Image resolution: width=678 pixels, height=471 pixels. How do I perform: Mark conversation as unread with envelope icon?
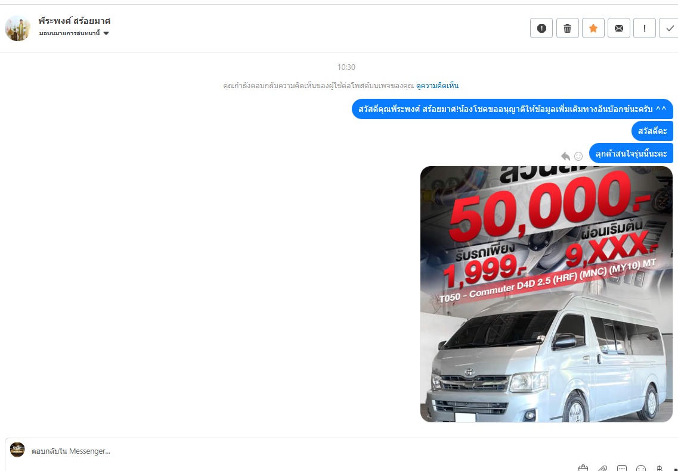click(619, 29)
